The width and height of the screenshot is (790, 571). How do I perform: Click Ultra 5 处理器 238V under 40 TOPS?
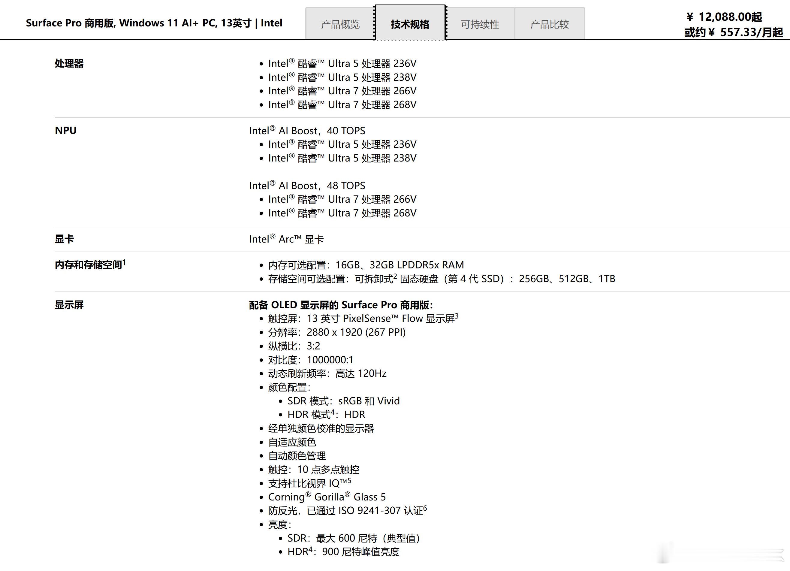coord(342,158)
